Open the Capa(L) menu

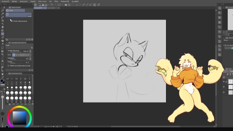(33, 1)
